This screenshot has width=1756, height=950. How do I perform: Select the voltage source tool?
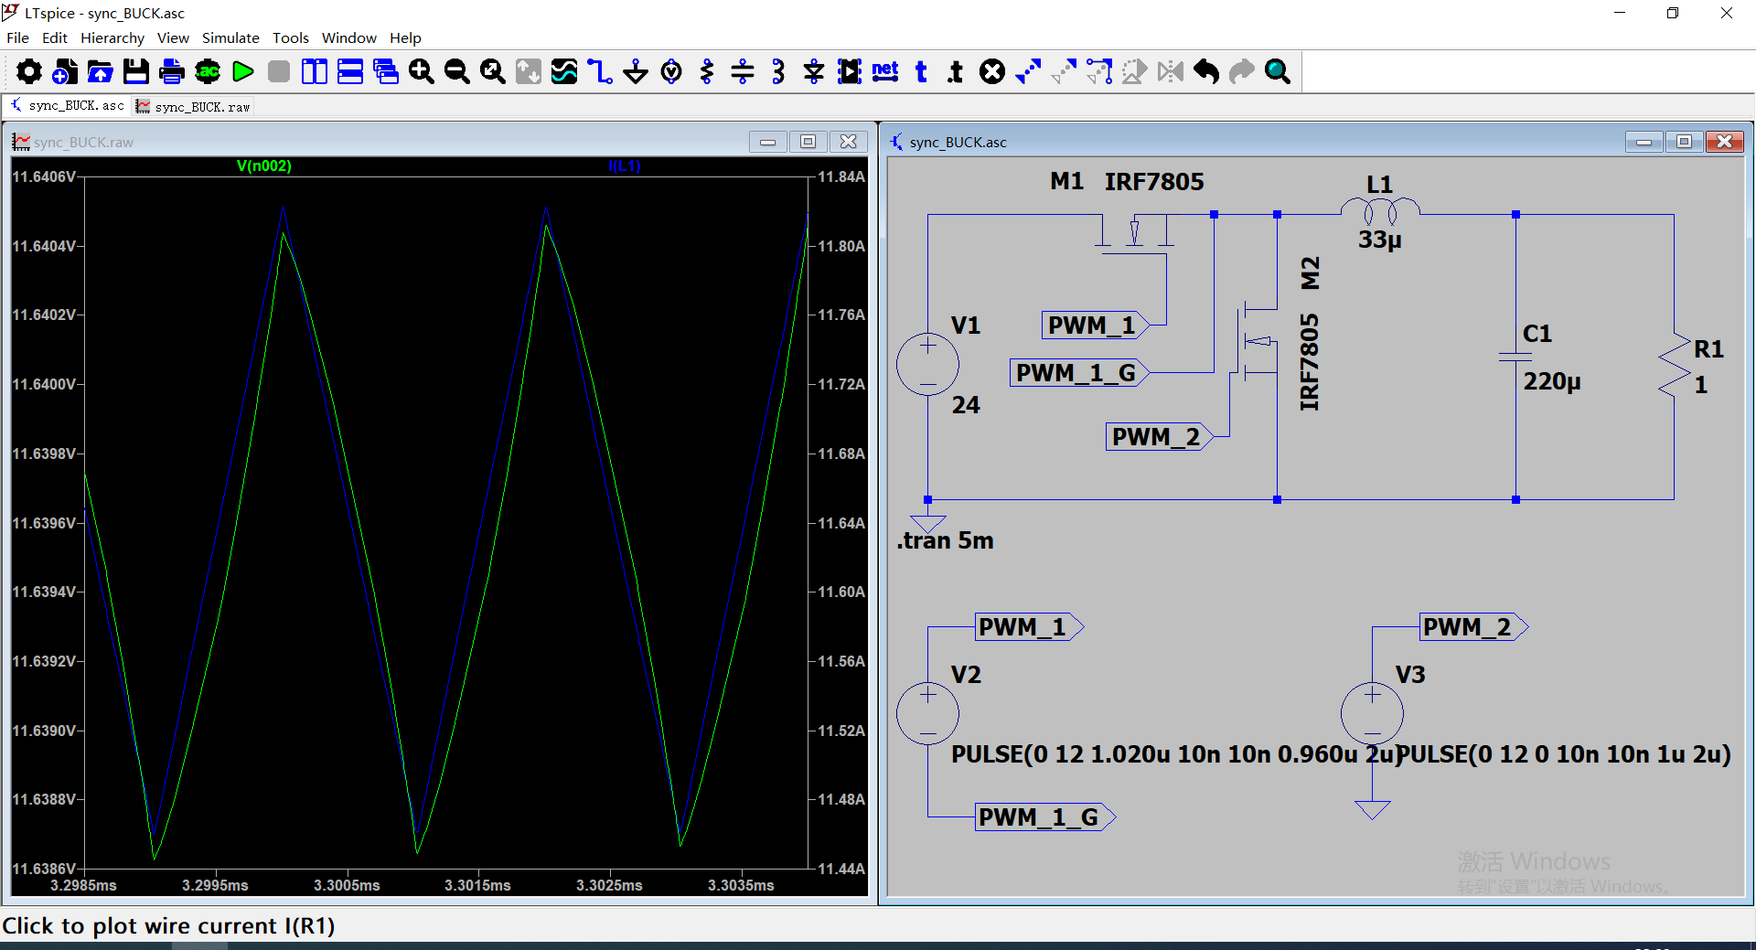[x=671, y=71]
